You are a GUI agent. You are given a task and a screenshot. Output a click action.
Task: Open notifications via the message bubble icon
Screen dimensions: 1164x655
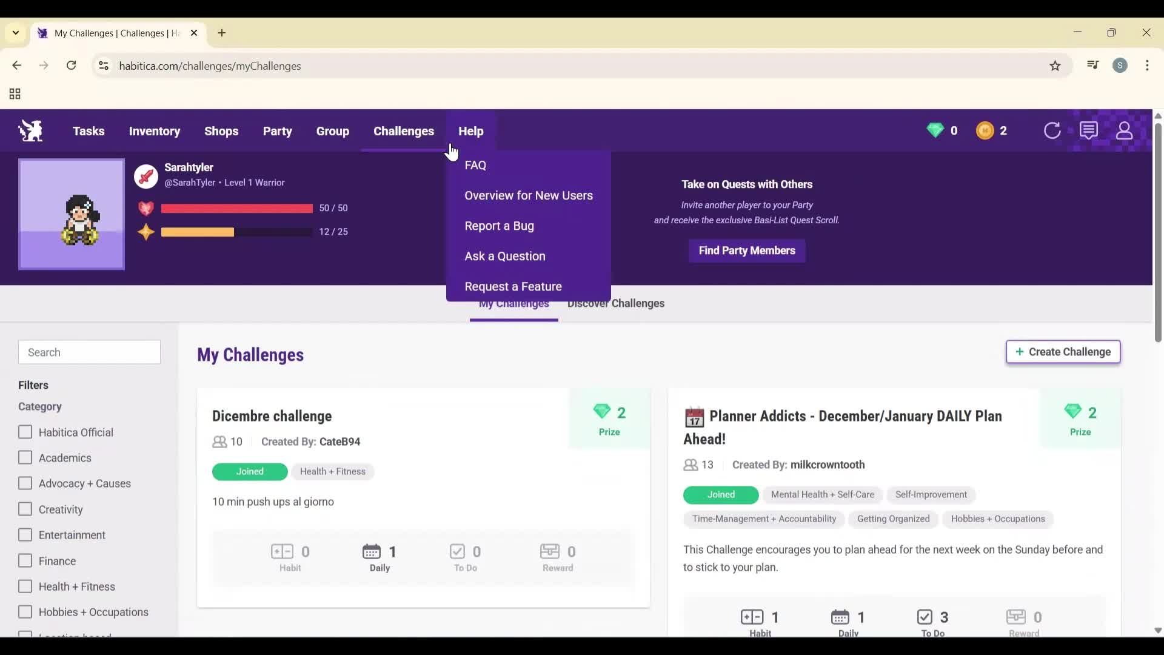click(1089, 130)
